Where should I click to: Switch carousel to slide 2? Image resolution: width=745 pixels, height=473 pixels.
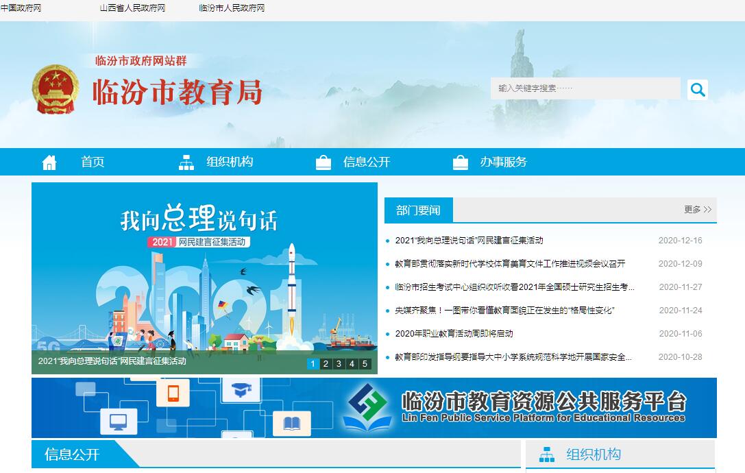tap(326, 364)
